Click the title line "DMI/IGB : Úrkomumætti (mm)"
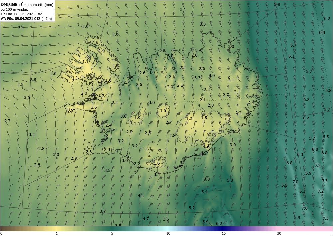333x236 pixels. point(27,4)
